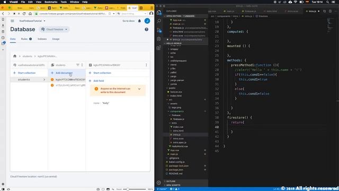
Task: Switch to Indexes tab in Database
Action: (x=42, y=39)
